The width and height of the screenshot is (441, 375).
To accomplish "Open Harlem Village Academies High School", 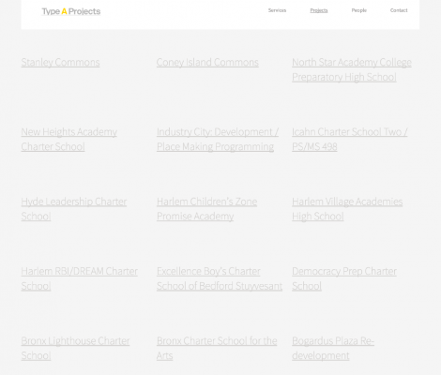I will click(x=347, y=209).
